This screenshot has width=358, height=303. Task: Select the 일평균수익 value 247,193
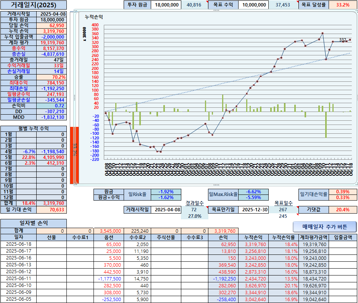click(x=52, y=94)
